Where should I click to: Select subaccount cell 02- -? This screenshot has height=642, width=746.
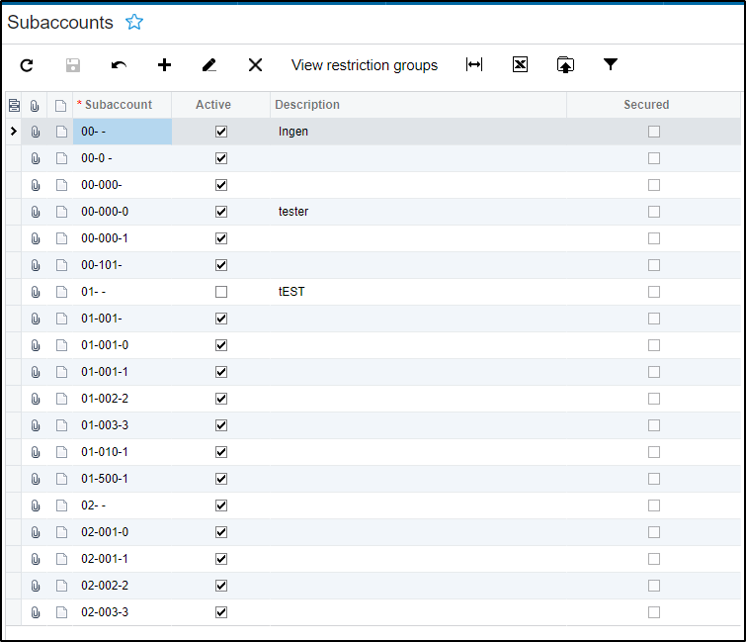click(x=123, y=505)
